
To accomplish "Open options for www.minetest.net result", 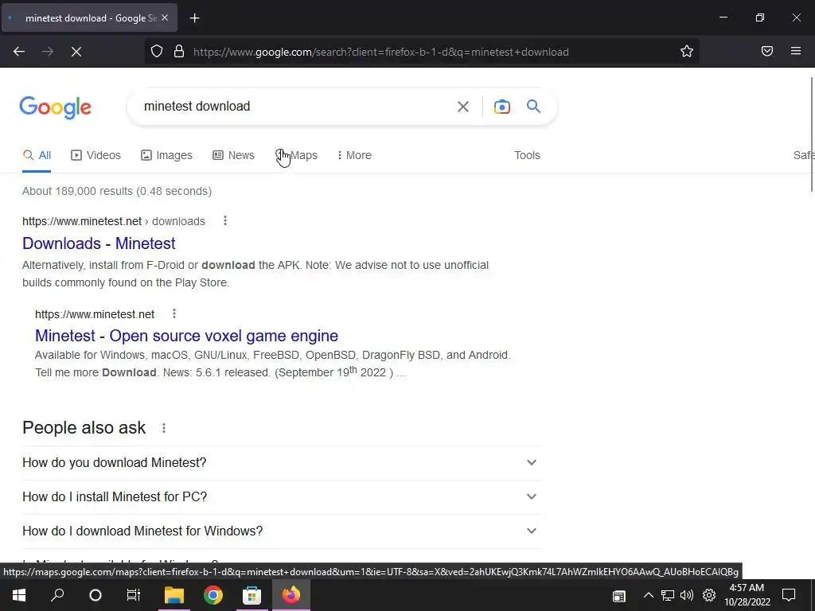I will tap(174, 313).
